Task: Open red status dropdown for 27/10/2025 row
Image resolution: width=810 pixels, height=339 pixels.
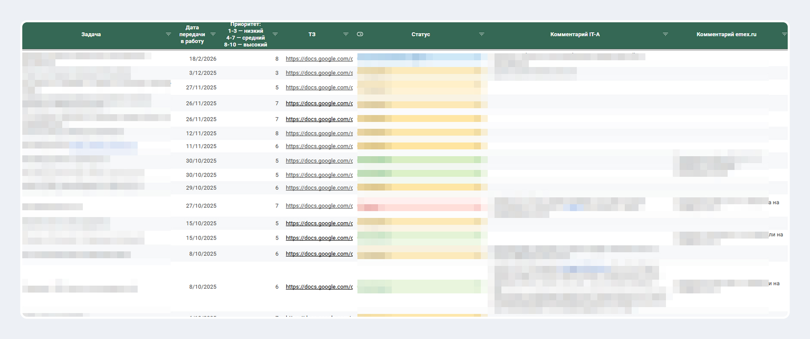Action: click(422, 205)
